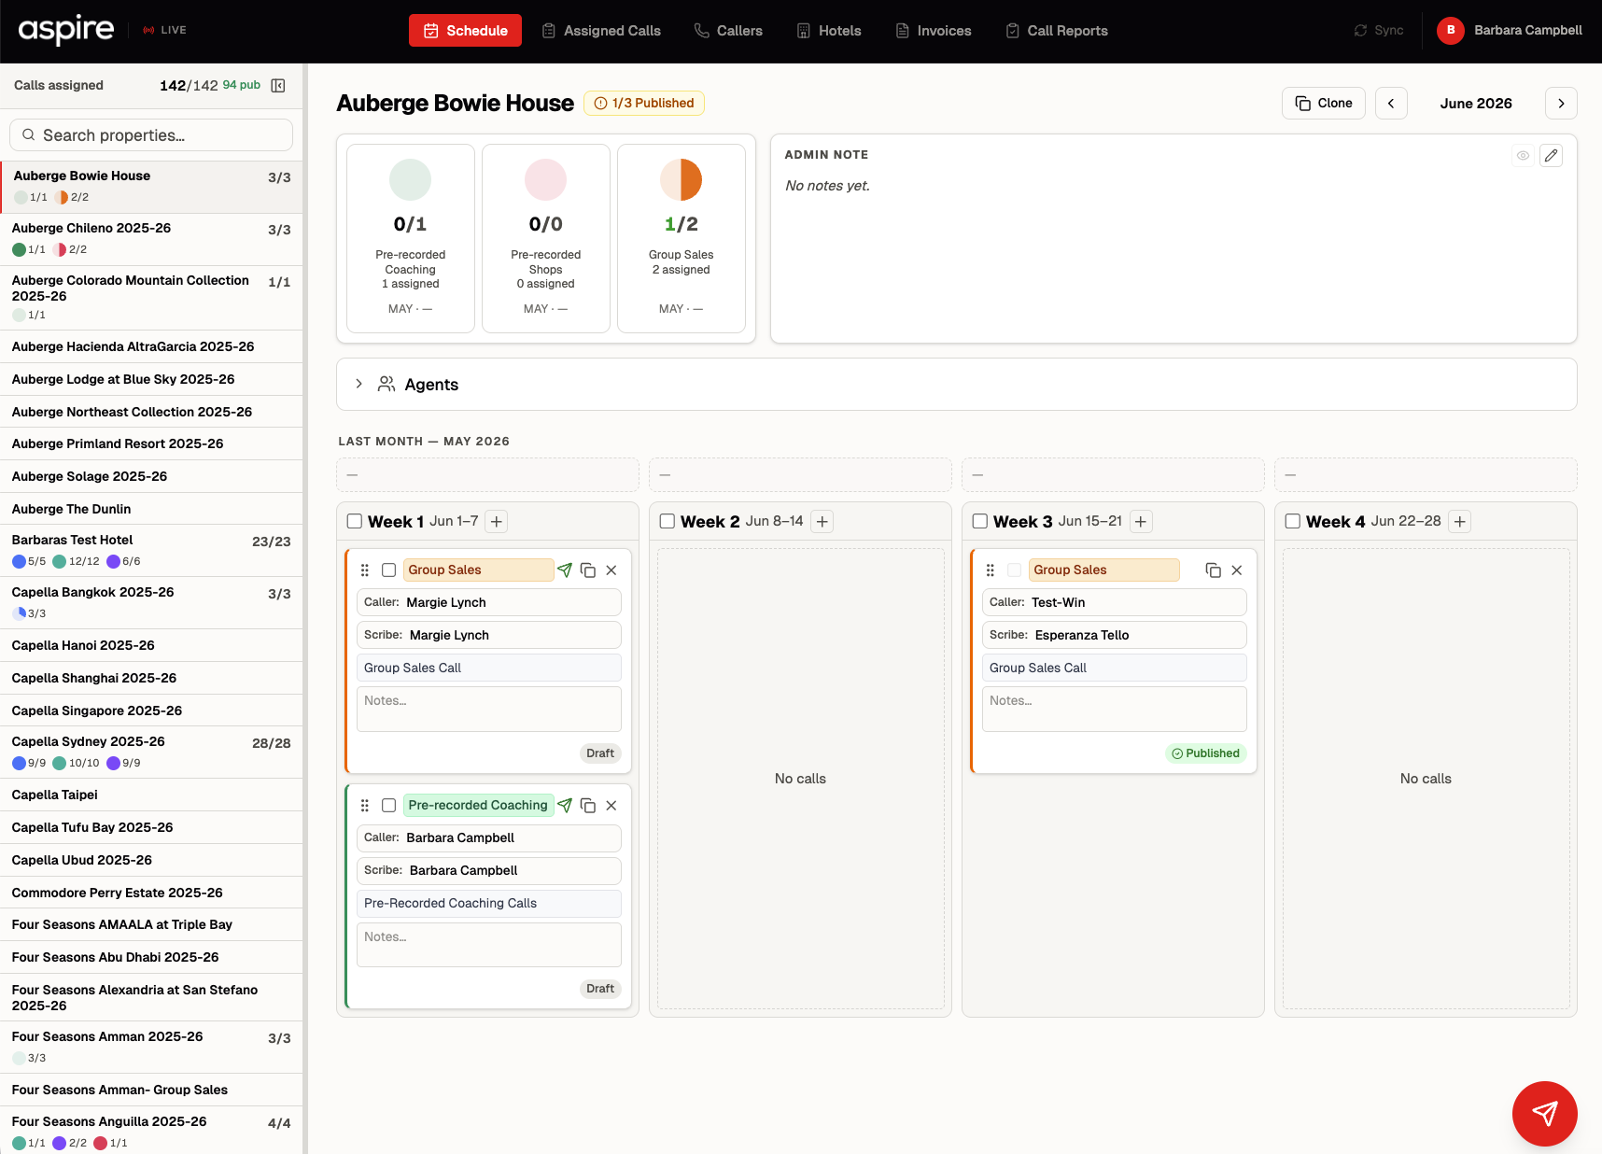This screenshot has height=1154, width=1602.
Task: Add a call to Week 1
Action: (497, 522)
